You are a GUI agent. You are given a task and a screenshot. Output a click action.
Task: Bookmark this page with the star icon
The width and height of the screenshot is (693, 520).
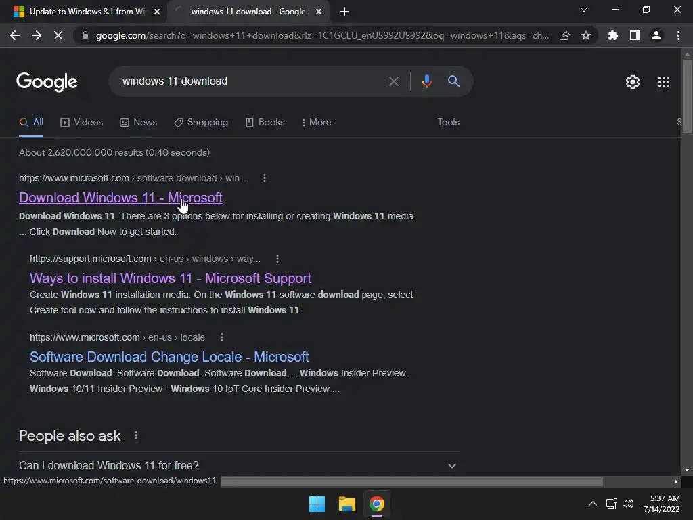click(x=586, y=35)
